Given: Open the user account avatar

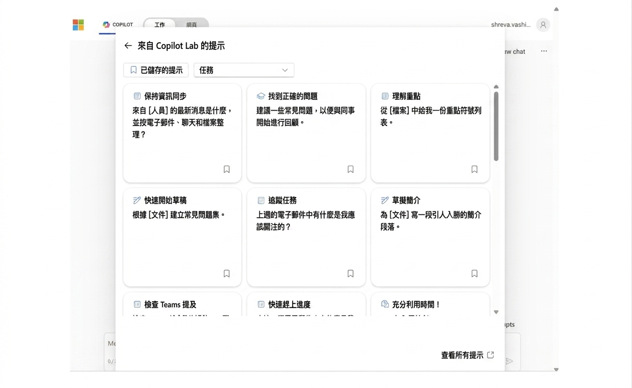Looking at the screenshot, I should tap(543, 25).
